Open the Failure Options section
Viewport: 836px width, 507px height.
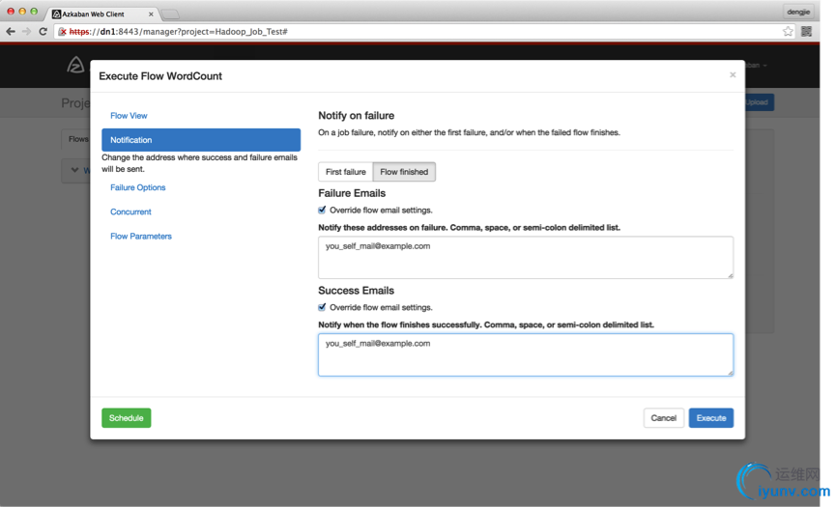tap(137, 187)
